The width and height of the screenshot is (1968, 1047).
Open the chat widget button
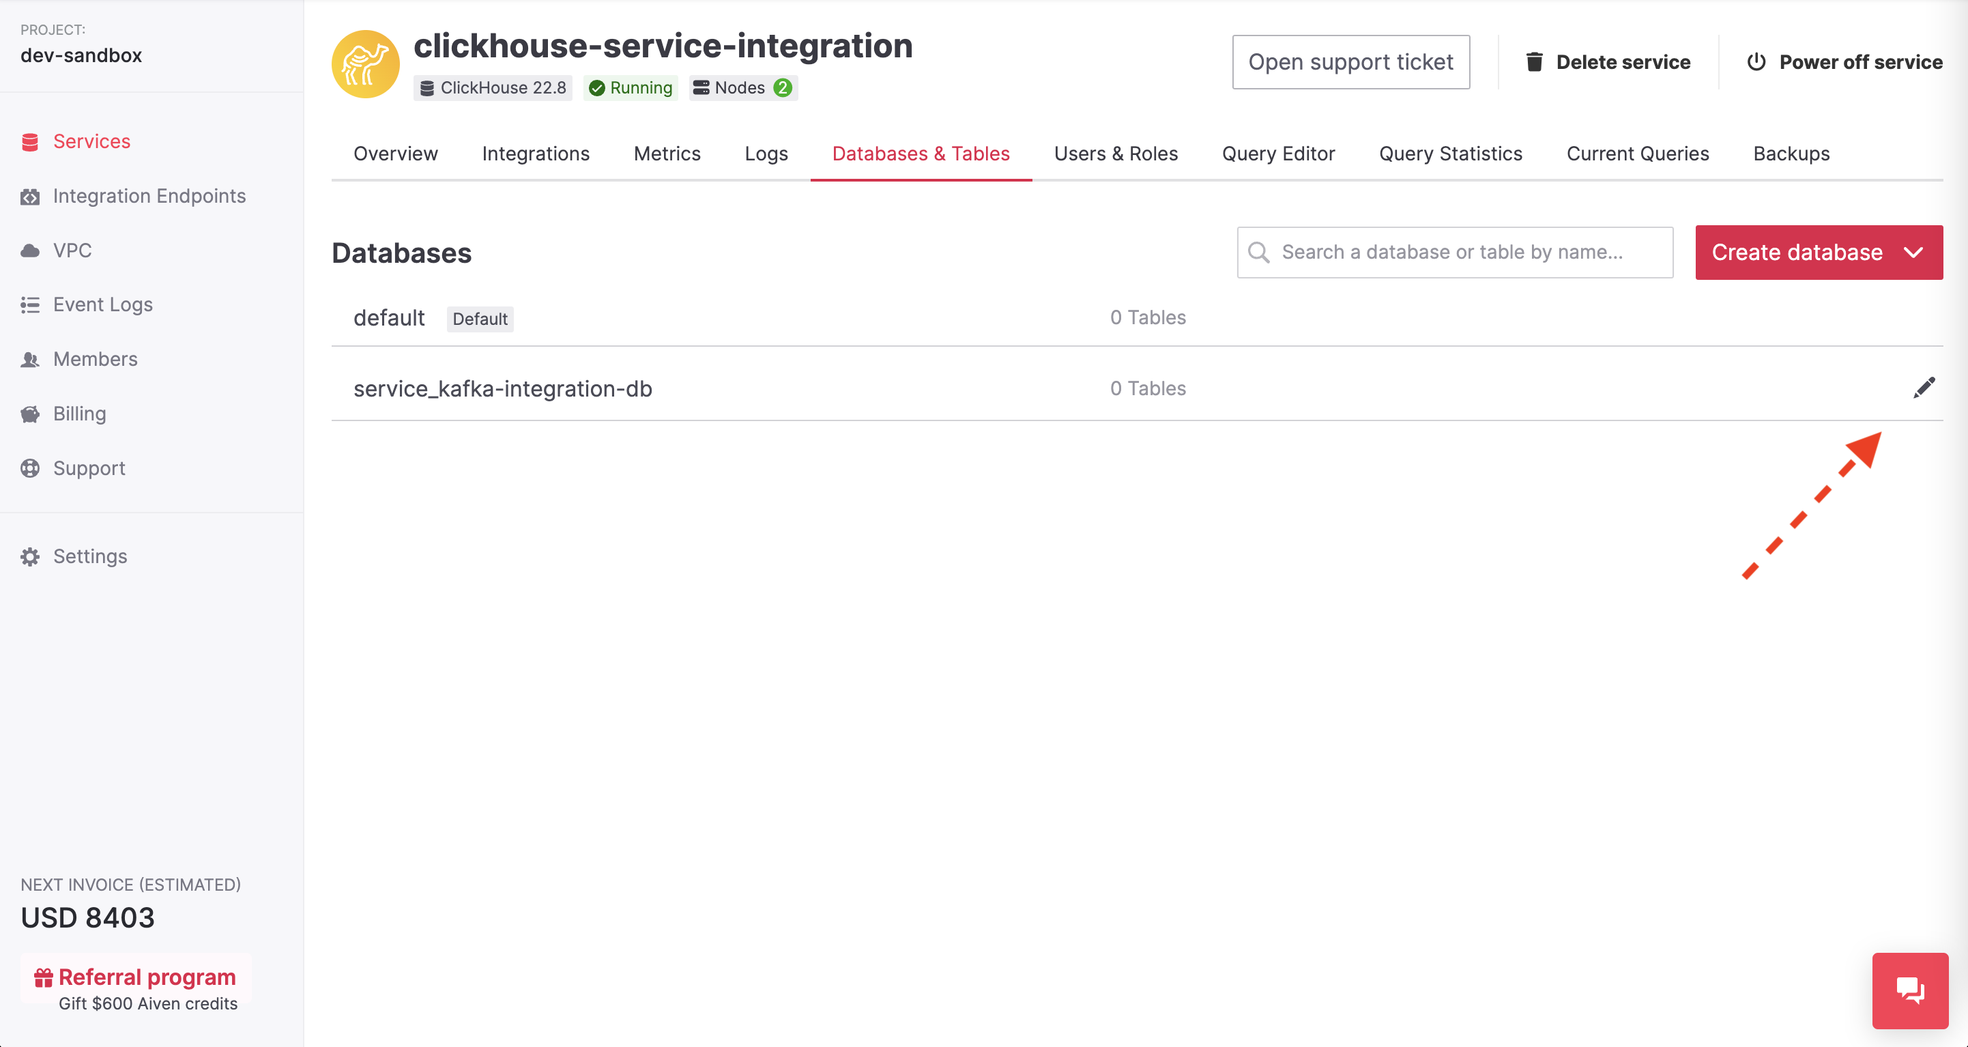1910,990
